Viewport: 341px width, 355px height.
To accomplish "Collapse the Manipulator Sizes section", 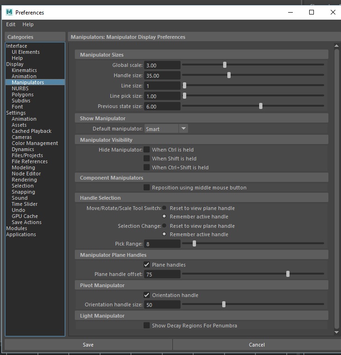I will coord(202,55).
